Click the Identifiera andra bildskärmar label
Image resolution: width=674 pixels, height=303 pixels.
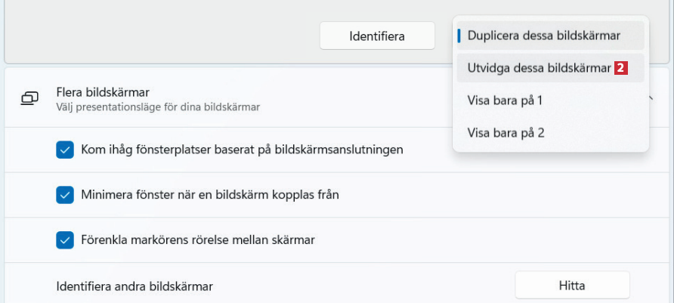coord(134,286)
